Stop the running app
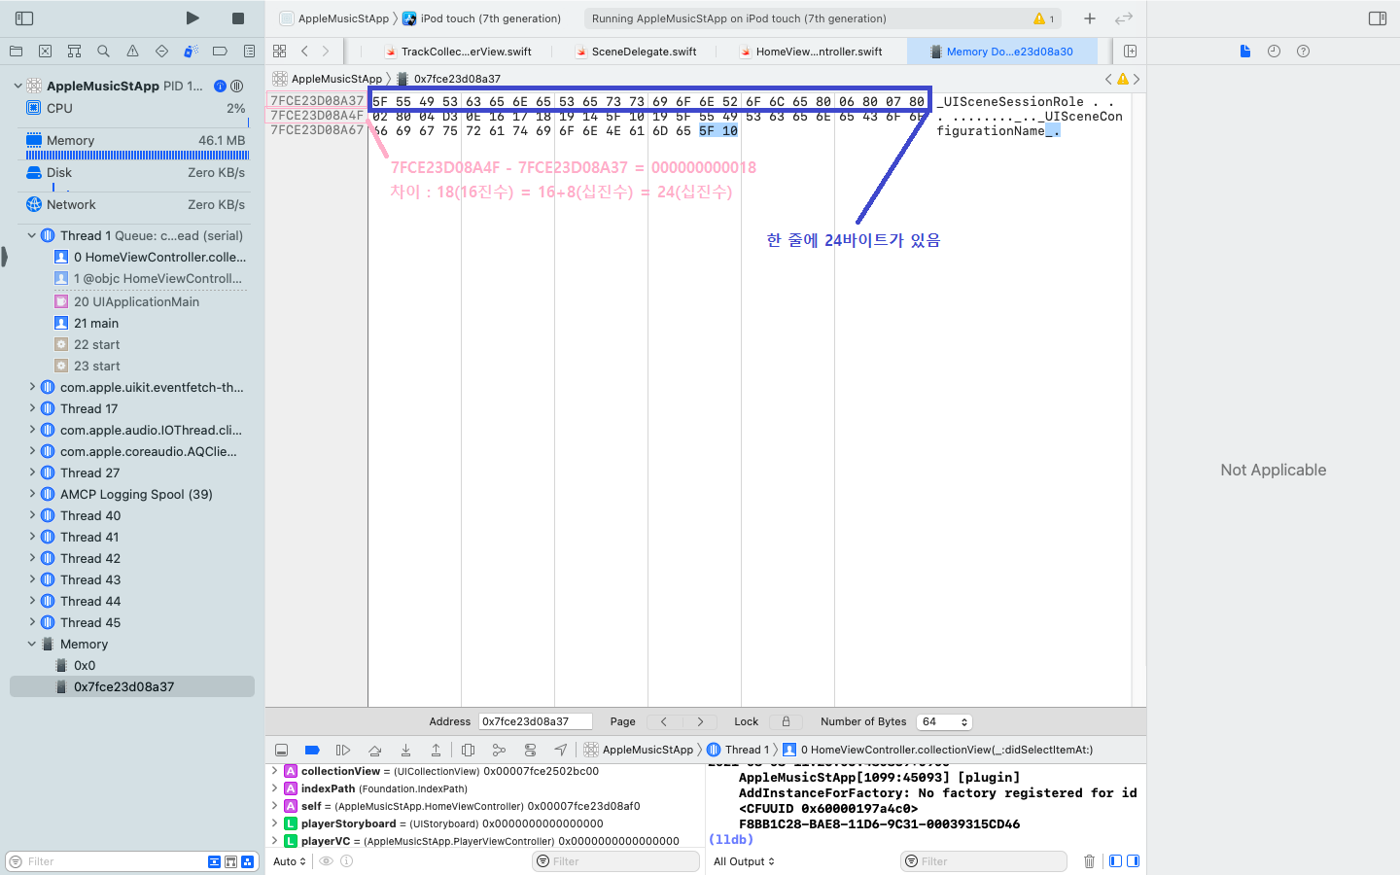The height and width of the screenshot is (875, 1400). tap(238, 18)
